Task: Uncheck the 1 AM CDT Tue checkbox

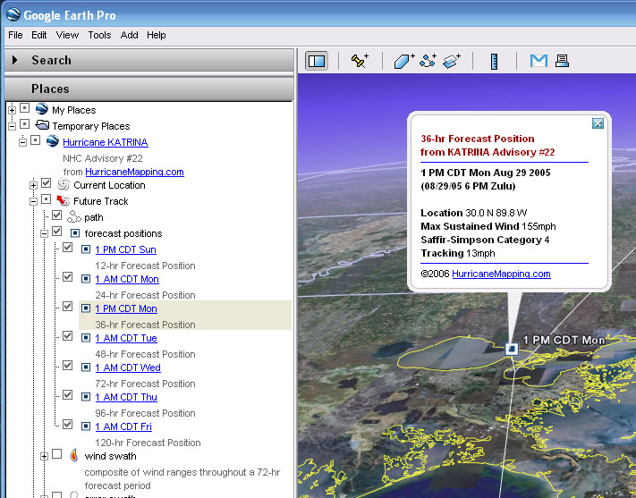Action: [x=68, y=336]
